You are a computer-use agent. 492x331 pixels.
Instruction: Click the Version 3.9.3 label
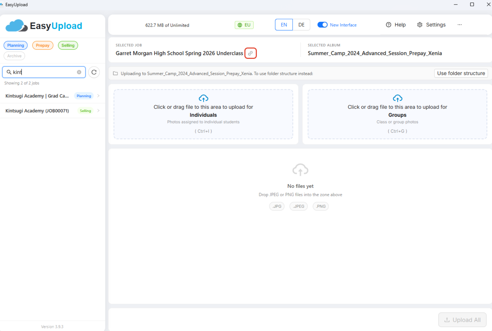coord(52,327)
